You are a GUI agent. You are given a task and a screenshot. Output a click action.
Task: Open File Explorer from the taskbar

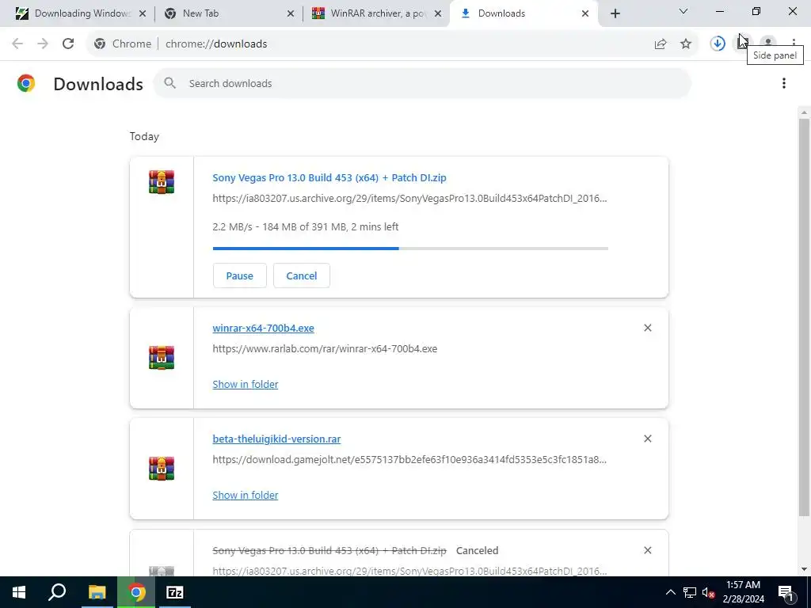(x=97, y=592)
